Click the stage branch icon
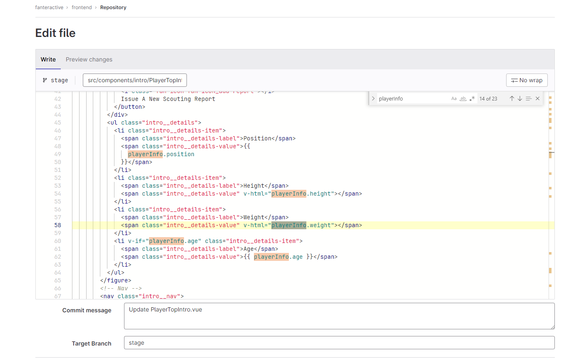Image resolution: width=564 pixels, height=358 pixels. [x=45, y=80]
